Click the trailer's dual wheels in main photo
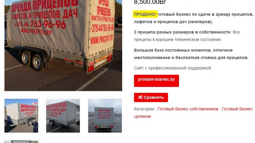 (x=32, y=60)
